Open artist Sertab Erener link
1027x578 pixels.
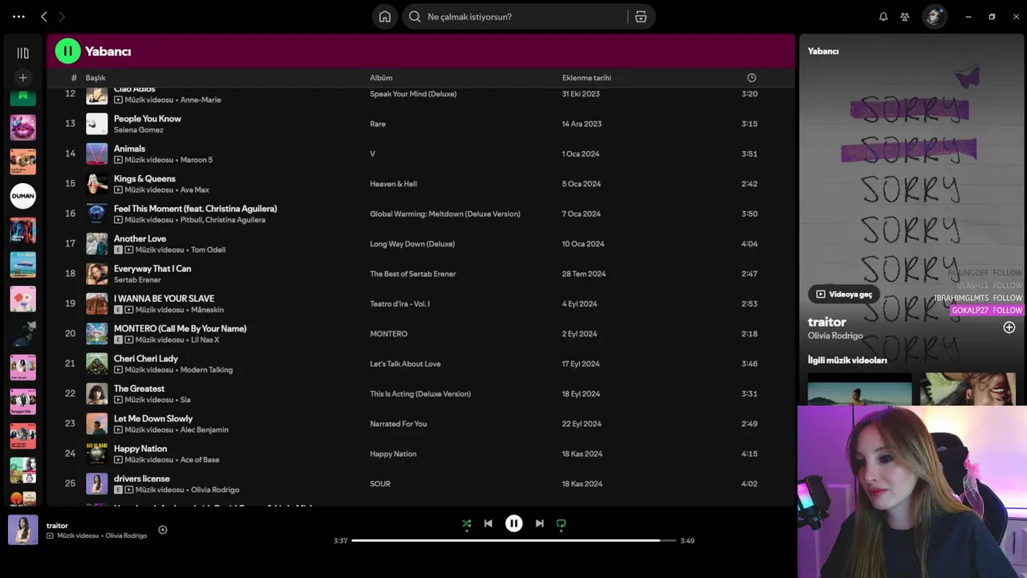(x=137, y=279)
